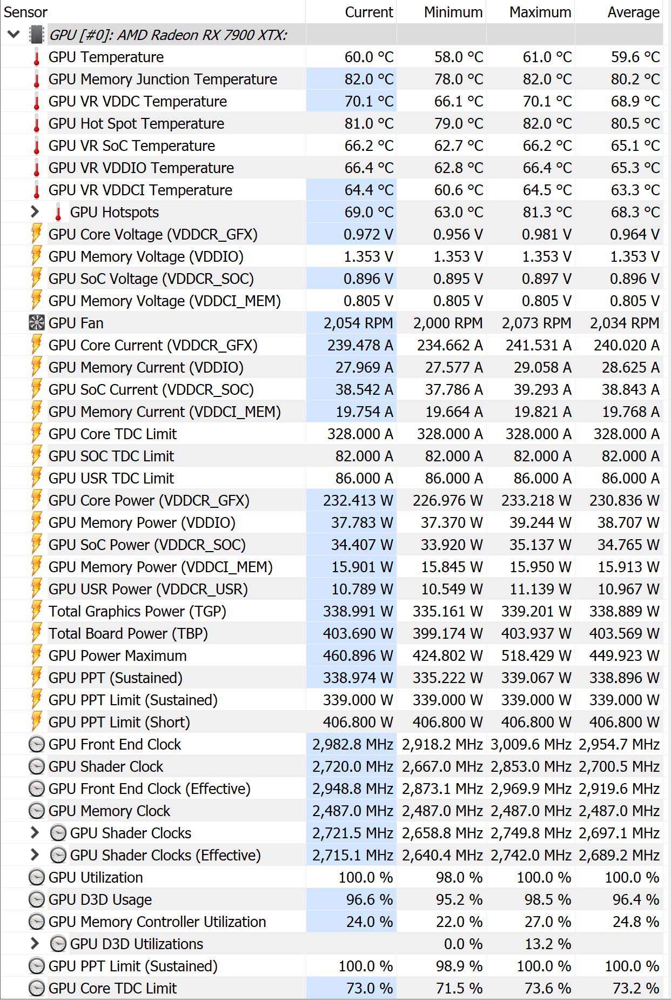The width and height of the screenshot is (671, 1000).
Task: Click current value 239.478 A
Action: click(360, 345)
